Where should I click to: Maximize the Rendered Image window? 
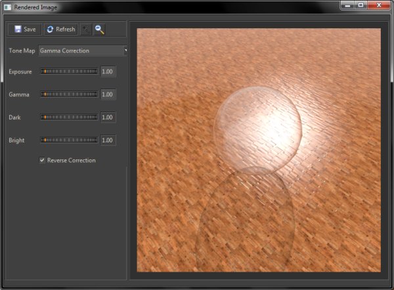(x=361, y=5)
